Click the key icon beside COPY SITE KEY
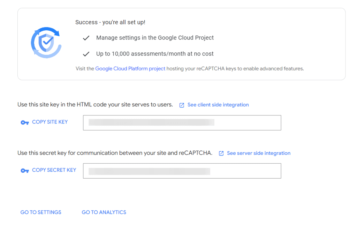The height and width of the screenshot is (226, 357). pyautogui.click(x=24, y=122)
